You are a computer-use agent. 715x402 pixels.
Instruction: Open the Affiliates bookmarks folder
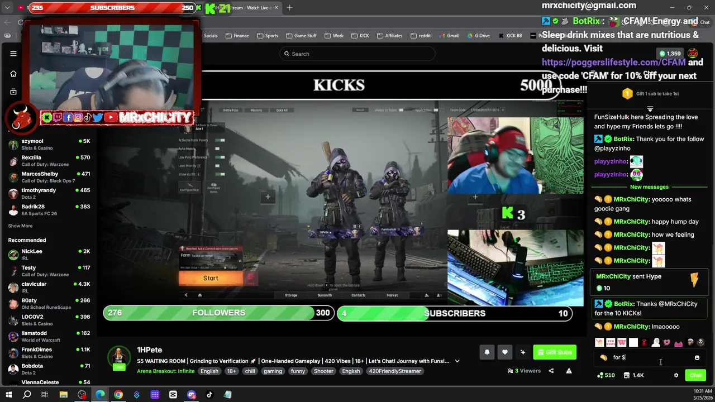pyautogui.click(x=389, y=36)
